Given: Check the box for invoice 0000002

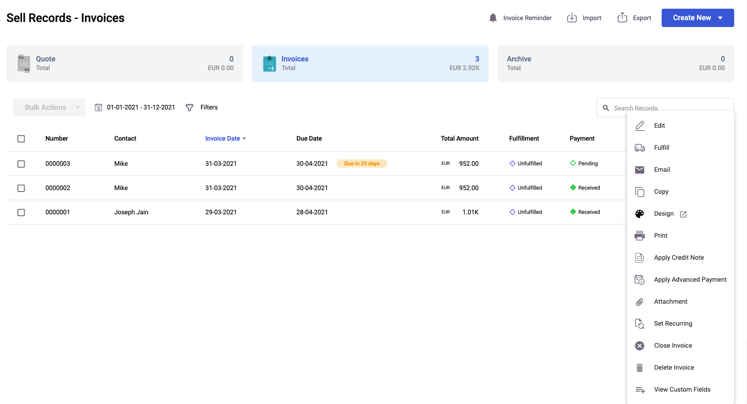Looking at the screenshot, I should tap(21, 188).
